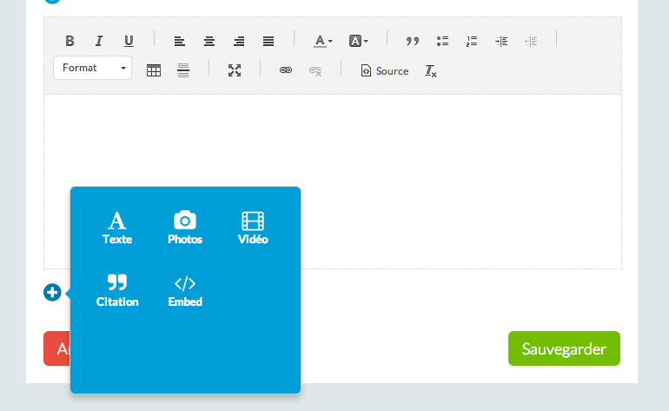Toggle bold formatting in the editor toolbar
This screenshot has width=669, height=411.
pyautogui.click(x=70, y=41)
